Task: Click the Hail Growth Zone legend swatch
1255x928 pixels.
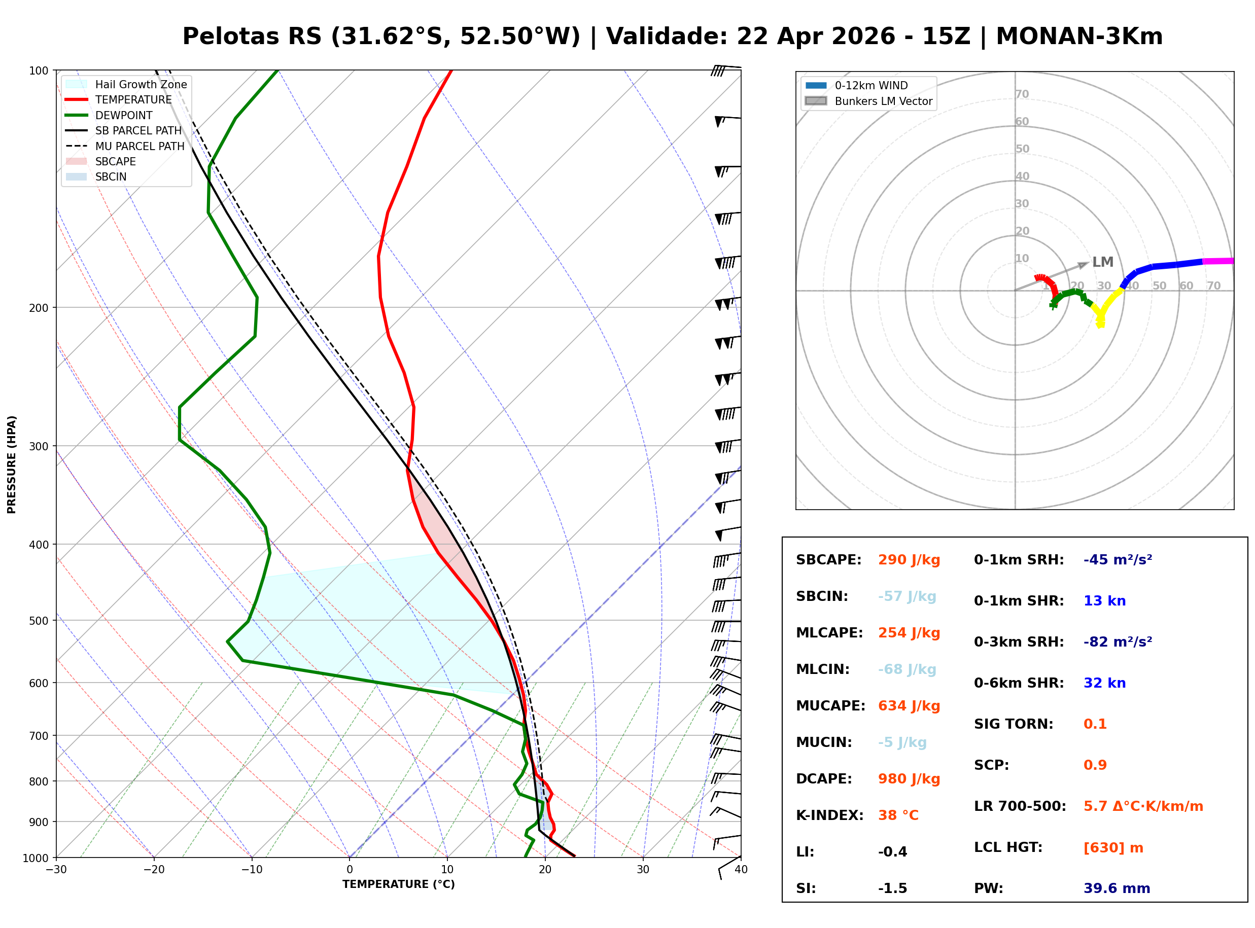Action: point(77,84)
